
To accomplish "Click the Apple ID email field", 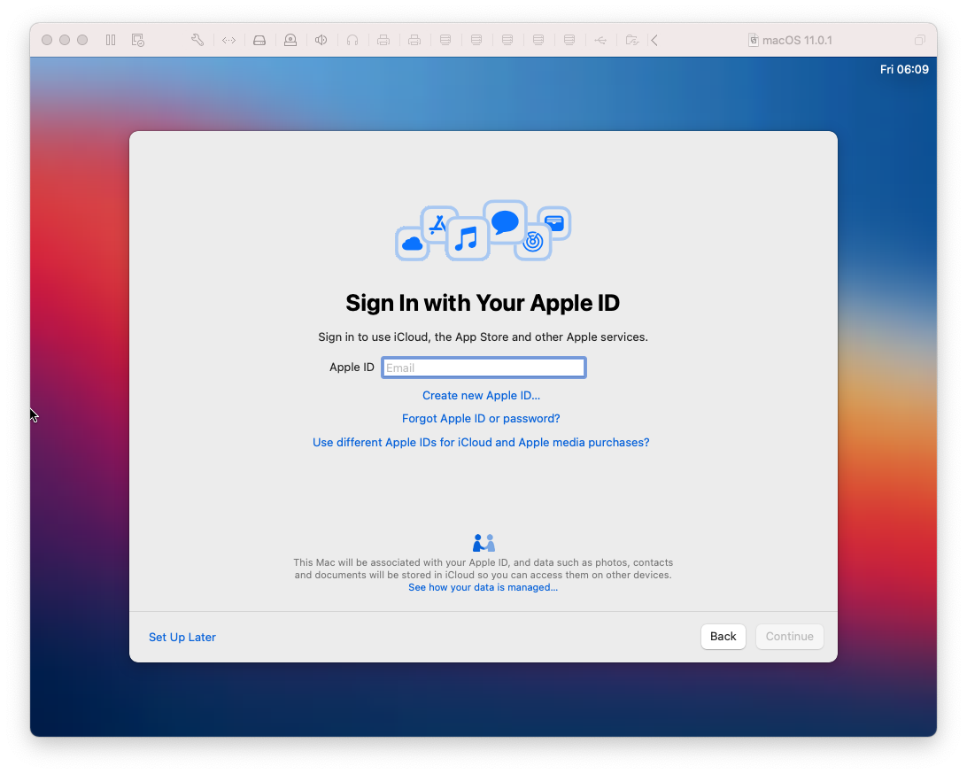I will coord(483,367).
